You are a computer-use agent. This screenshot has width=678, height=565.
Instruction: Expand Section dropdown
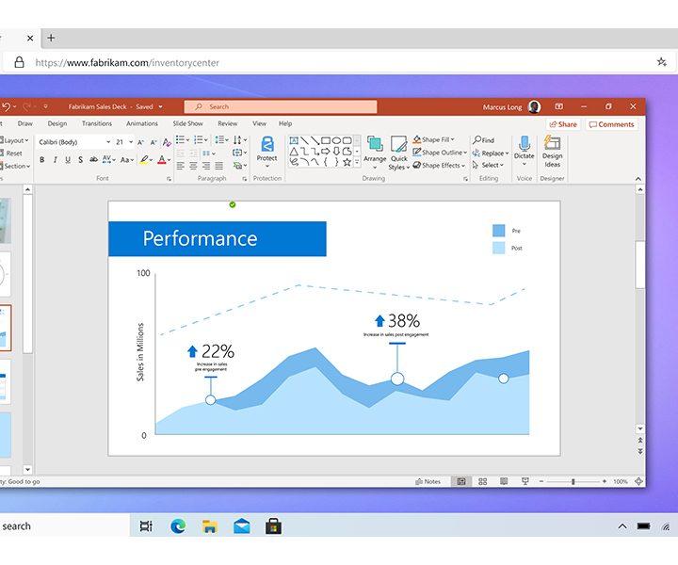pyautogui.click(x=16, y=166)
